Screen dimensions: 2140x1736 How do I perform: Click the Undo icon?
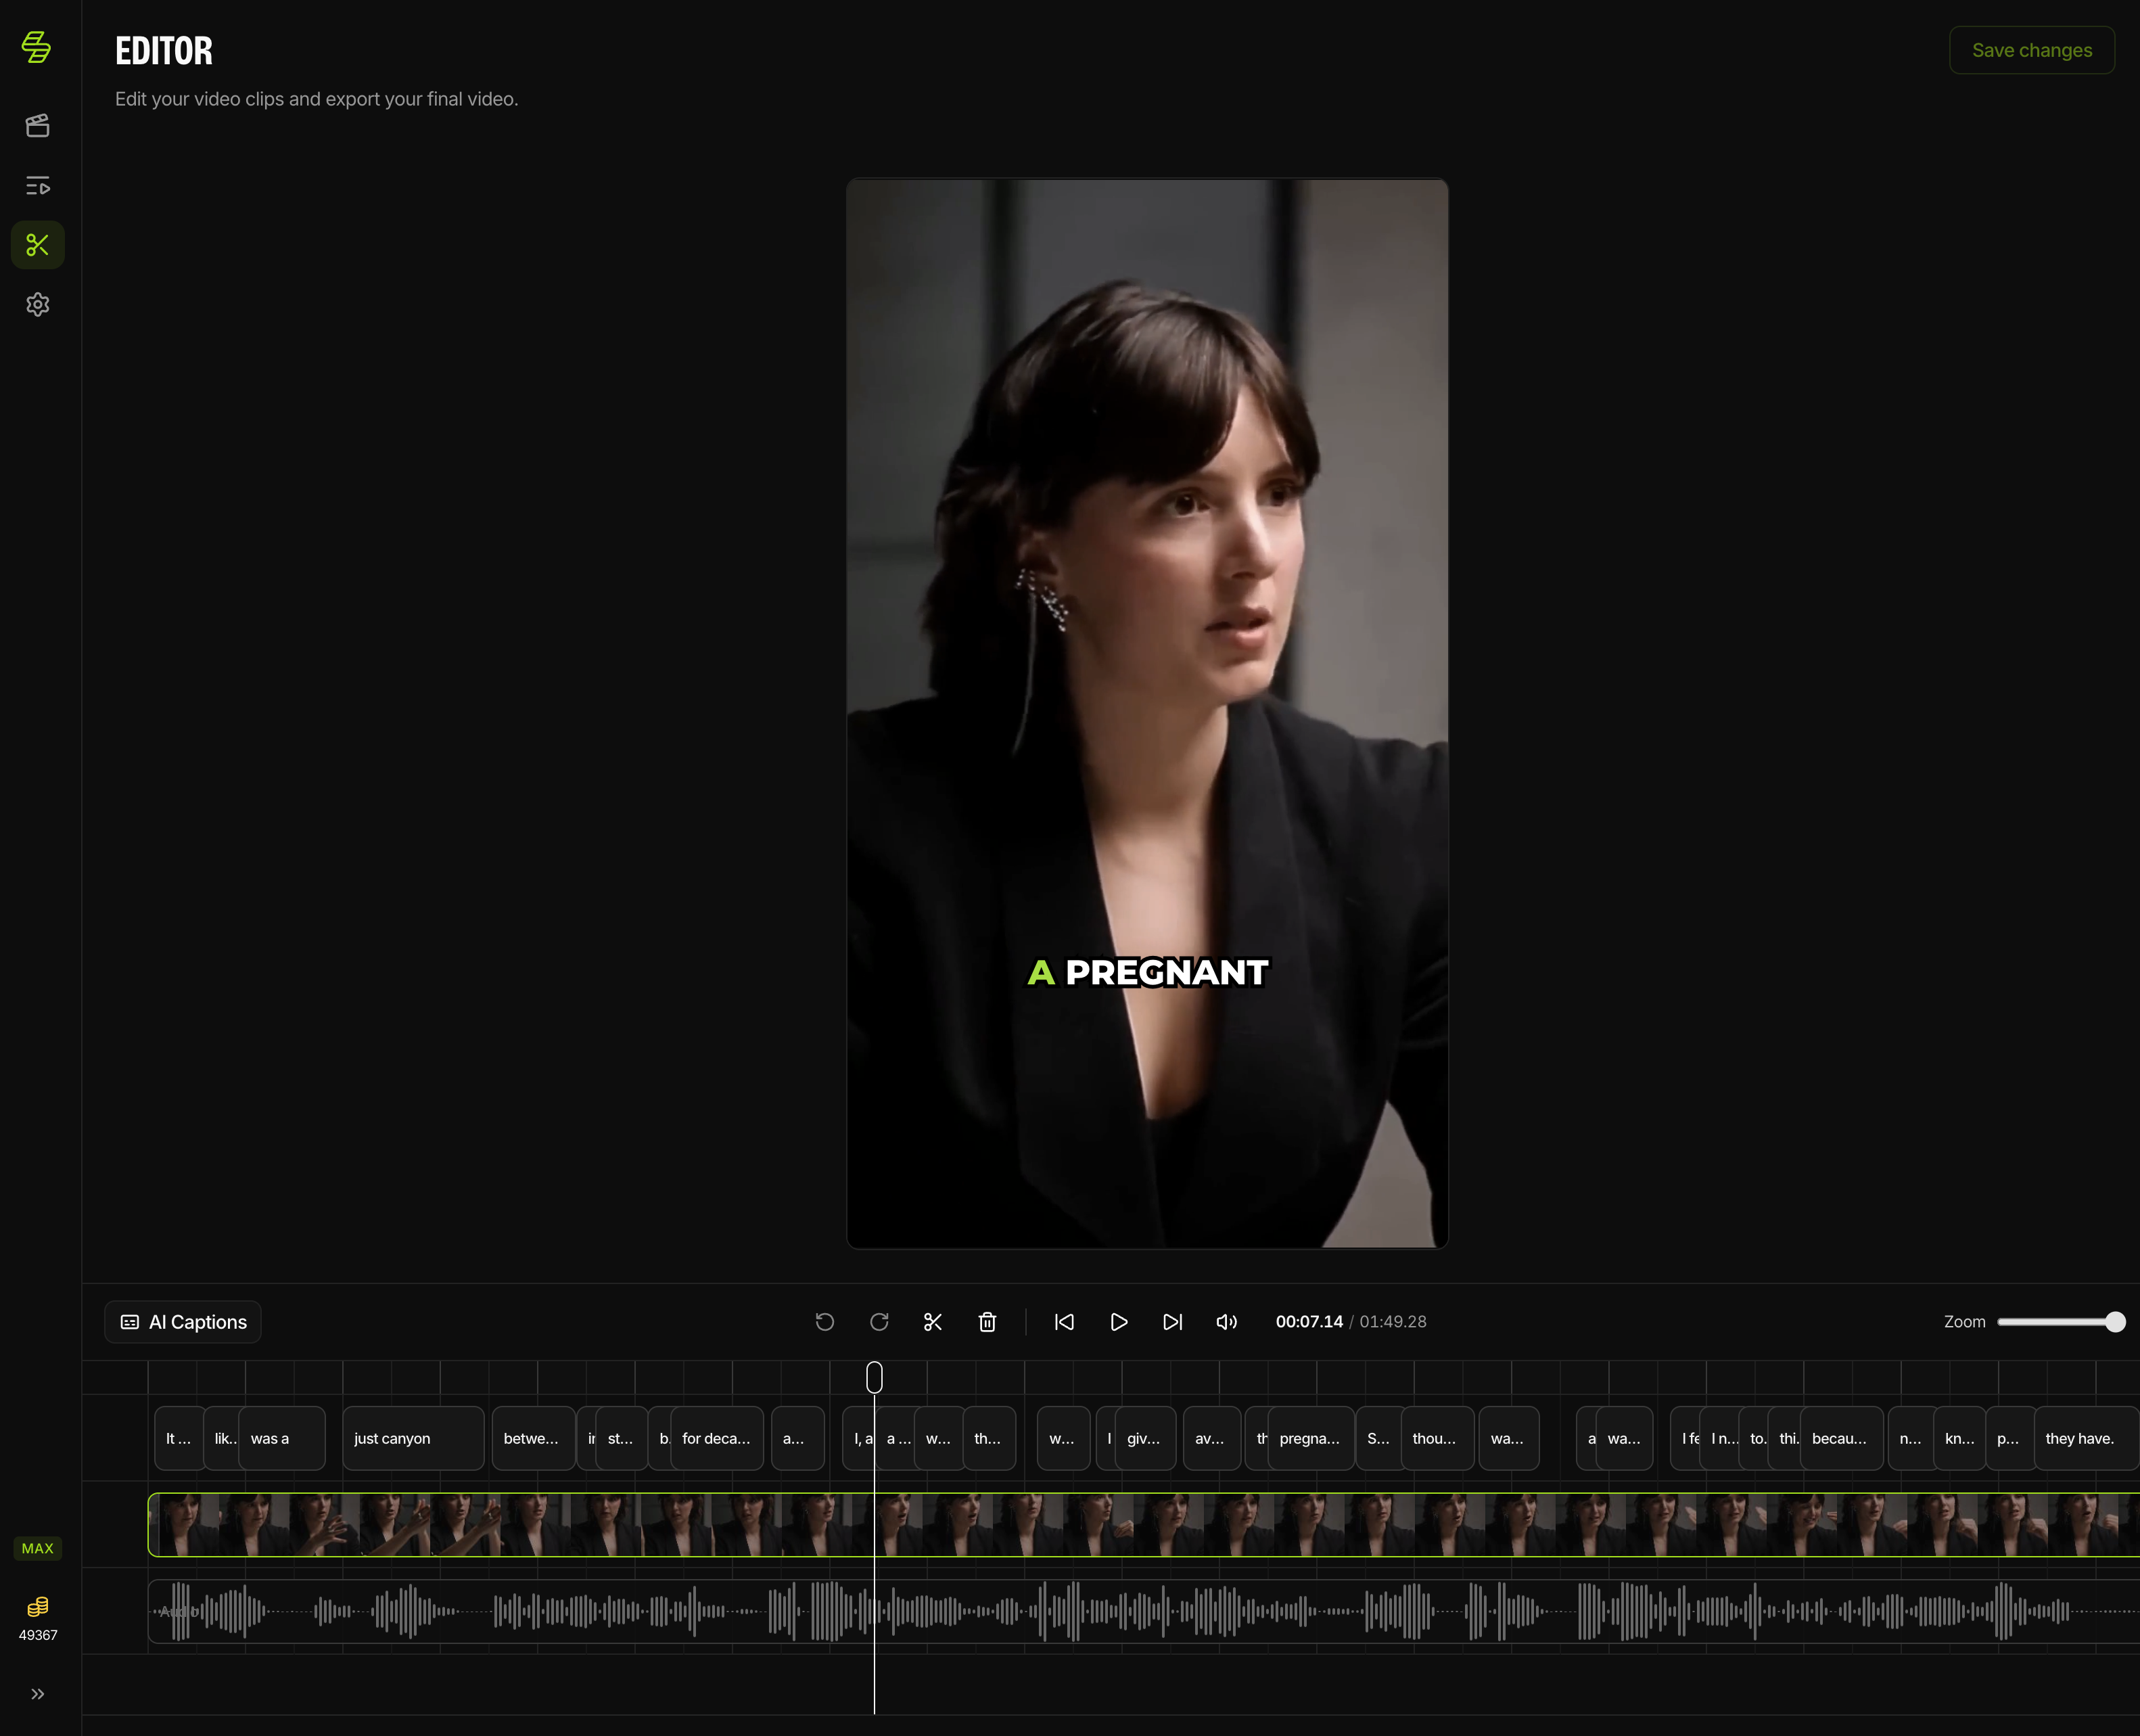click(824, 1322)
